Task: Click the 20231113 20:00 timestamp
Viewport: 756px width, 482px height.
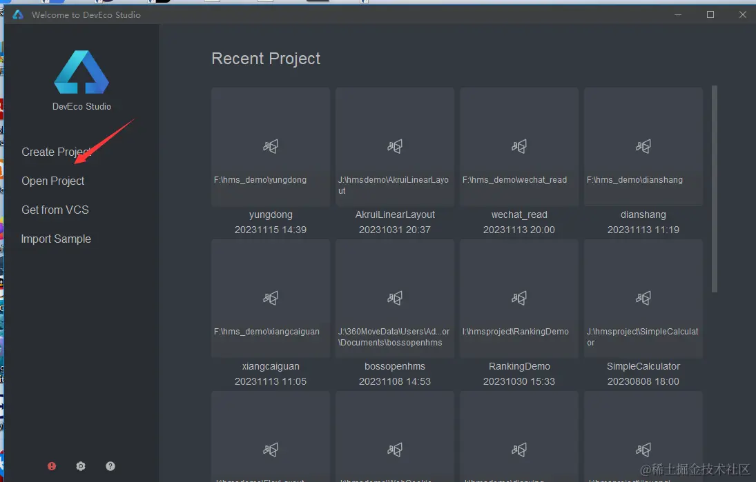Action: click(x=519, y=230)
